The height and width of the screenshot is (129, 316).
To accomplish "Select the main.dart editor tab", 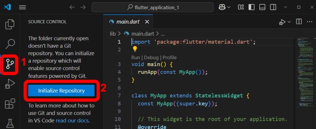I will pyautogui.click(x=128, y=22).
